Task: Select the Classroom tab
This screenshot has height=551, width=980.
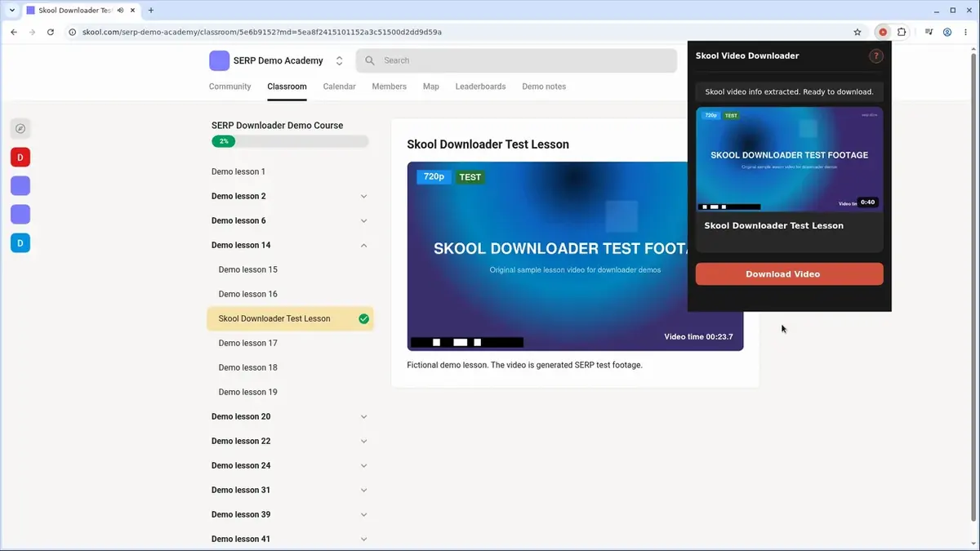Action: (287, 87)
